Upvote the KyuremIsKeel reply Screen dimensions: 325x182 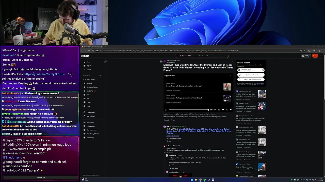pyautogui.click(x=169, y=165)
